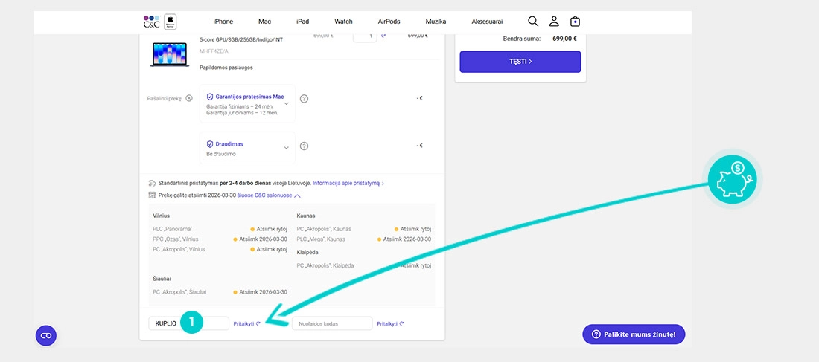Click PPC „Ozas“, Vilnius store row
Screen dimensions: 819x362
[x=220, y=239]
